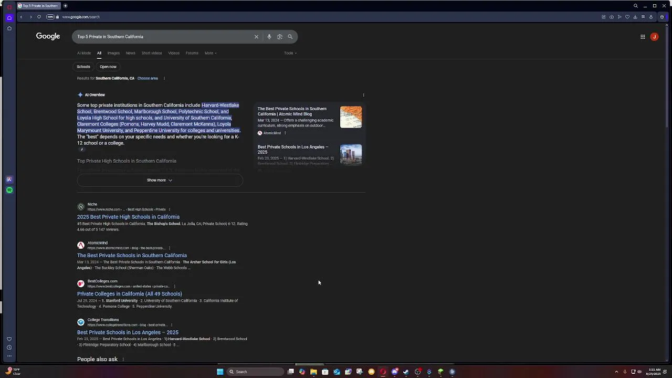The width and height of the screenshot is (672, 378).
Task: Click the Los Angeles skyline thumbnail
Action: (x=351, y=155)
